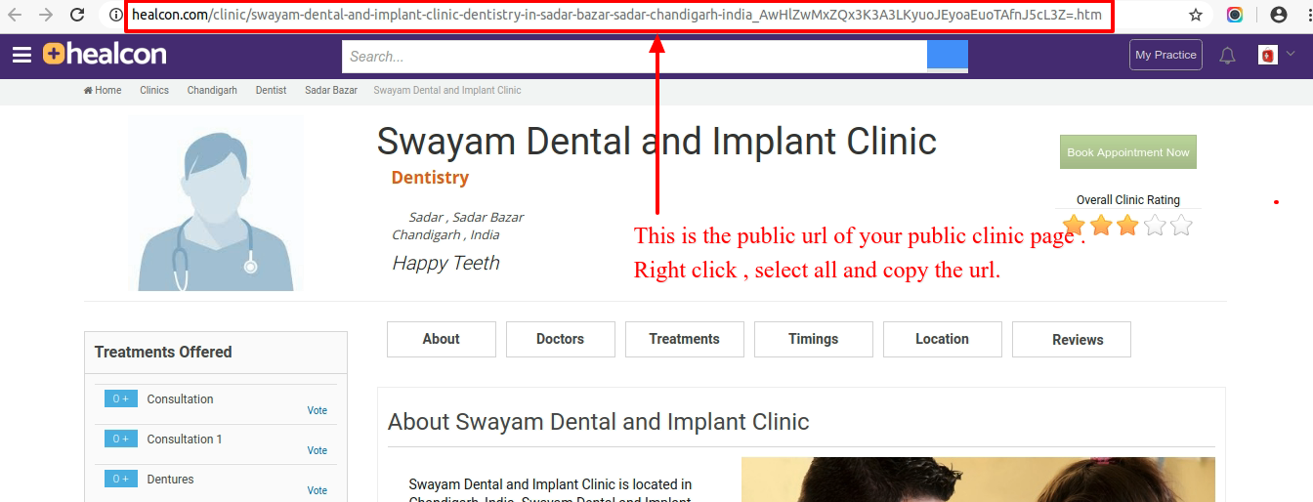Click the healcon logo

click(105, 55)
